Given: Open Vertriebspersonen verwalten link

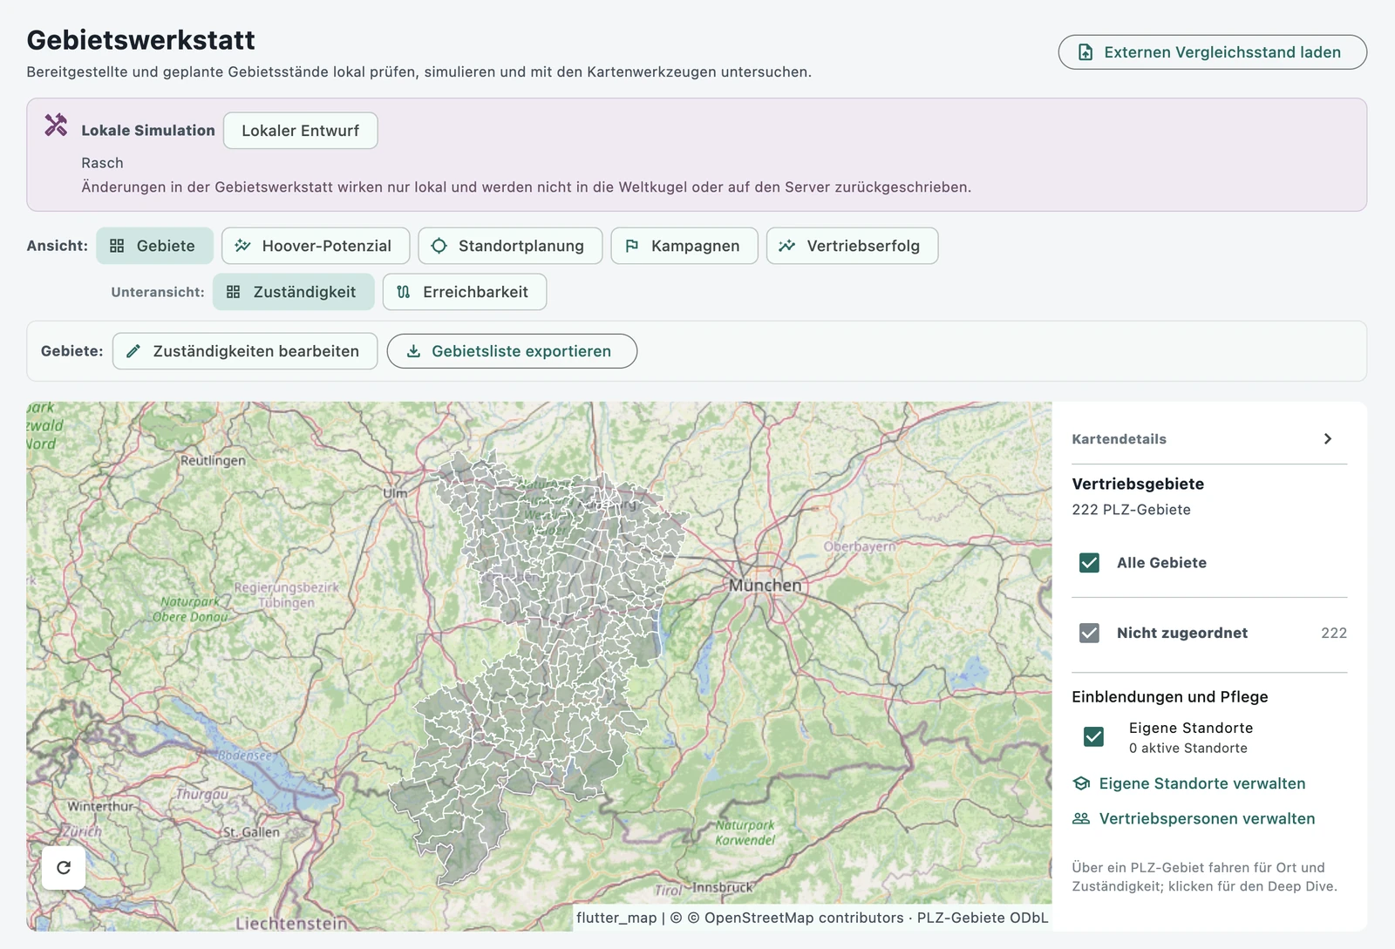Looking at the screenshot, I should 1194,818.
